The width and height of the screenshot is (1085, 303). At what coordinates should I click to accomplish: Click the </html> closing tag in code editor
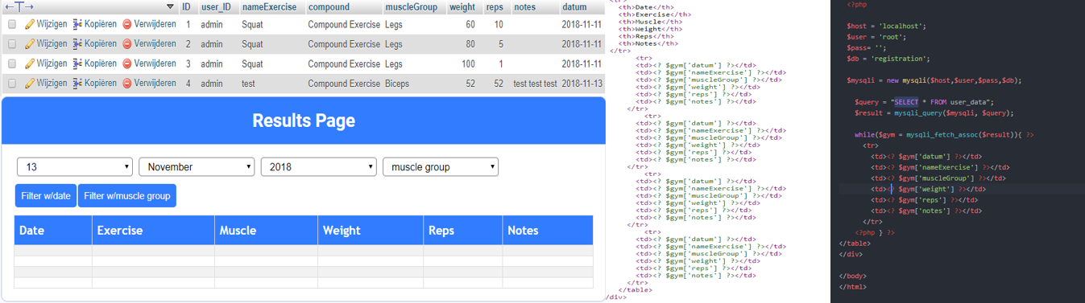click(x=853, y=287)
